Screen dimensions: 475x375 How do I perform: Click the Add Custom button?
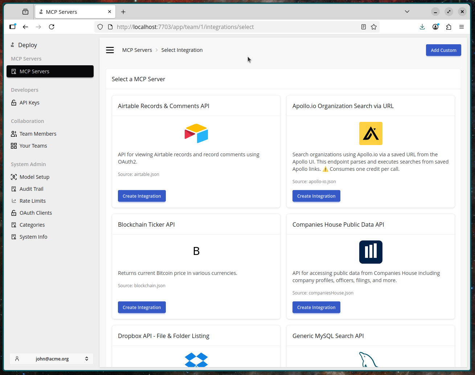pyautogui.click(x=443, y=50)
